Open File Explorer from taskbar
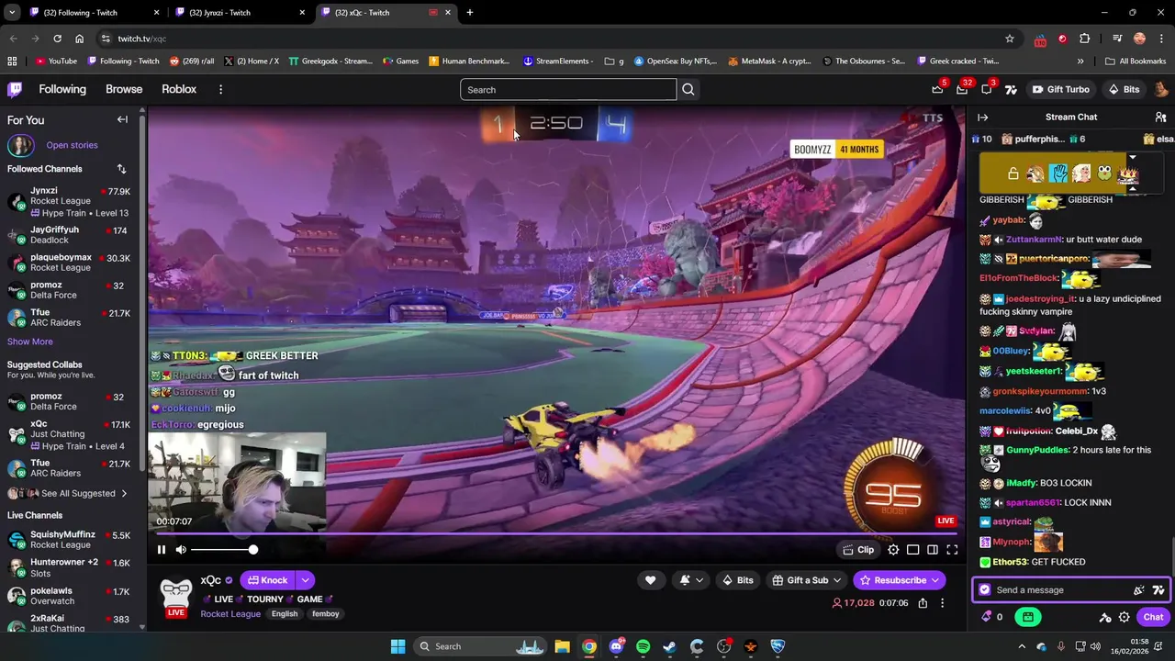This screenshot has width=1175, height=661. [x=562, y=646]
